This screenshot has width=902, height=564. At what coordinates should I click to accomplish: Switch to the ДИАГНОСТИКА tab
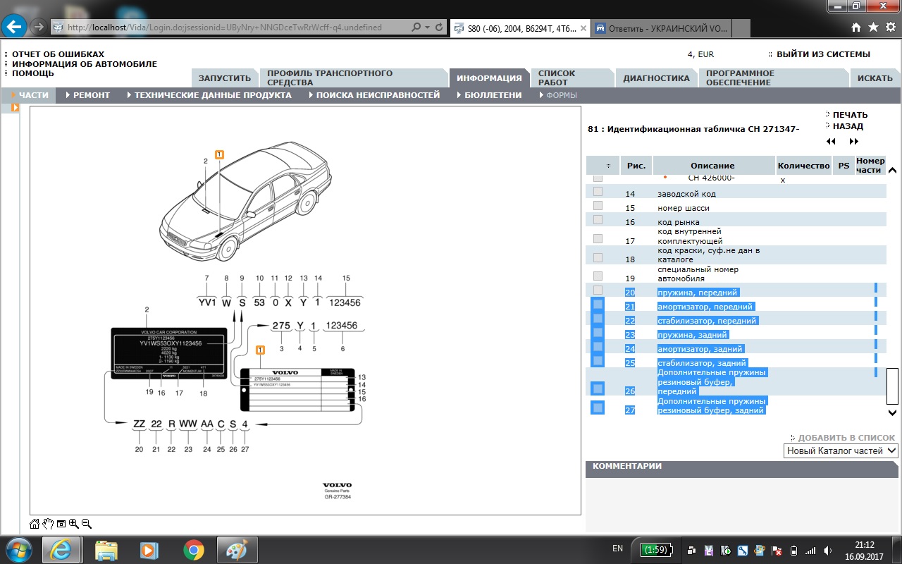coord(655,78)
